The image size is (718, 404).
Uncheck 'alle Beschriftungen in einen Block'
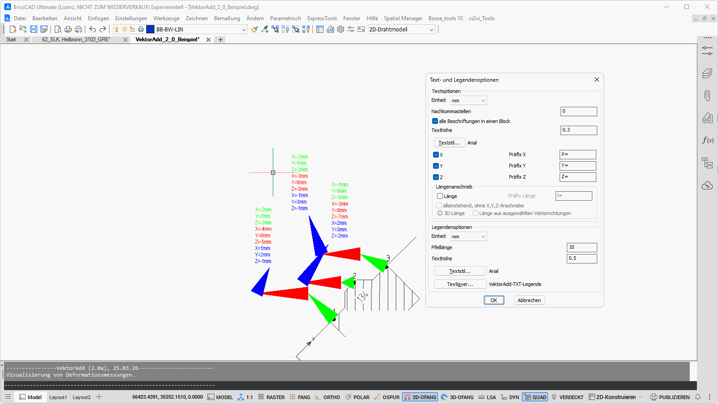coord(435,121)
